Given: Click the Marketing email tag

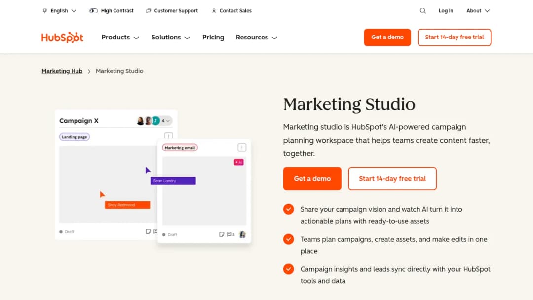Looking at the screenshot, I should 180,148.
